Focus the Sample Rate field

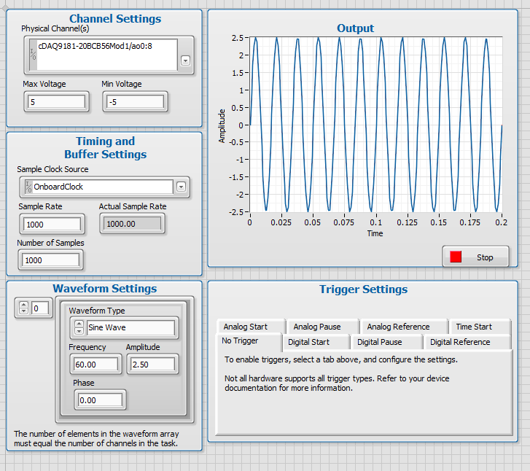point(50,225)
